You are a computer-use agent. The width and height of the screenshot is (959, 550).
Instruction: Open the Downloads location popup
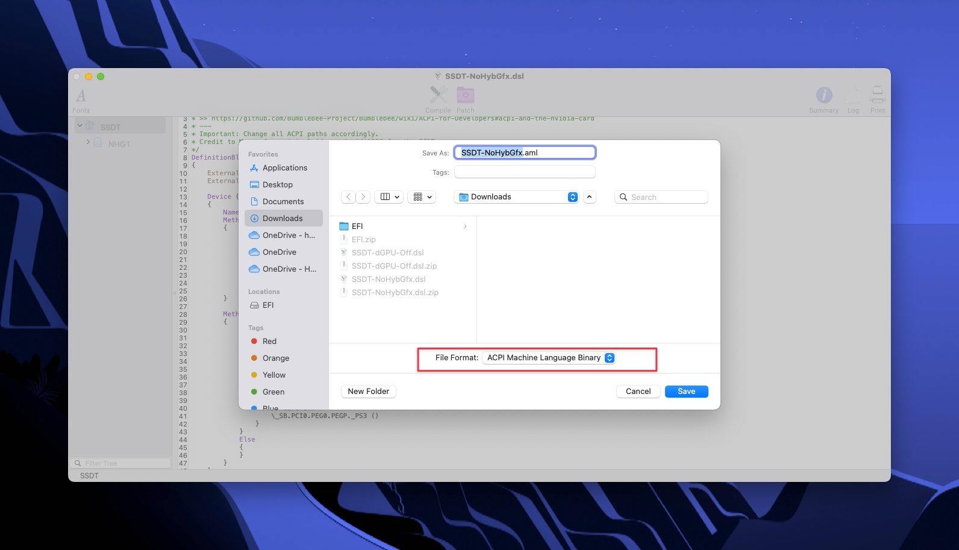[516, 197]
